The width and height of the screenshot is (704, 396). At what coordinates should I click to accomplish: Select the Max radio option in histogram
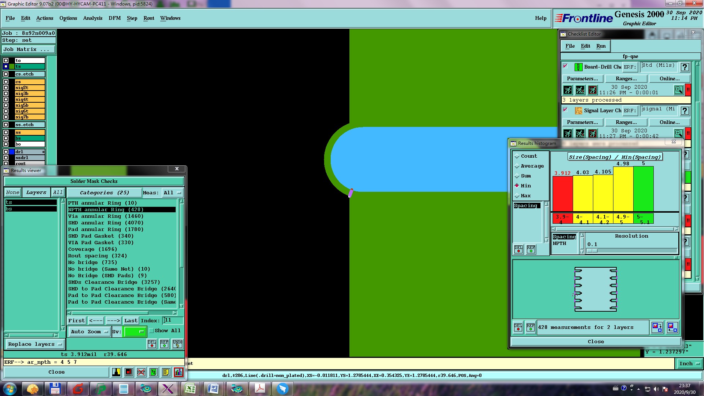517,196
